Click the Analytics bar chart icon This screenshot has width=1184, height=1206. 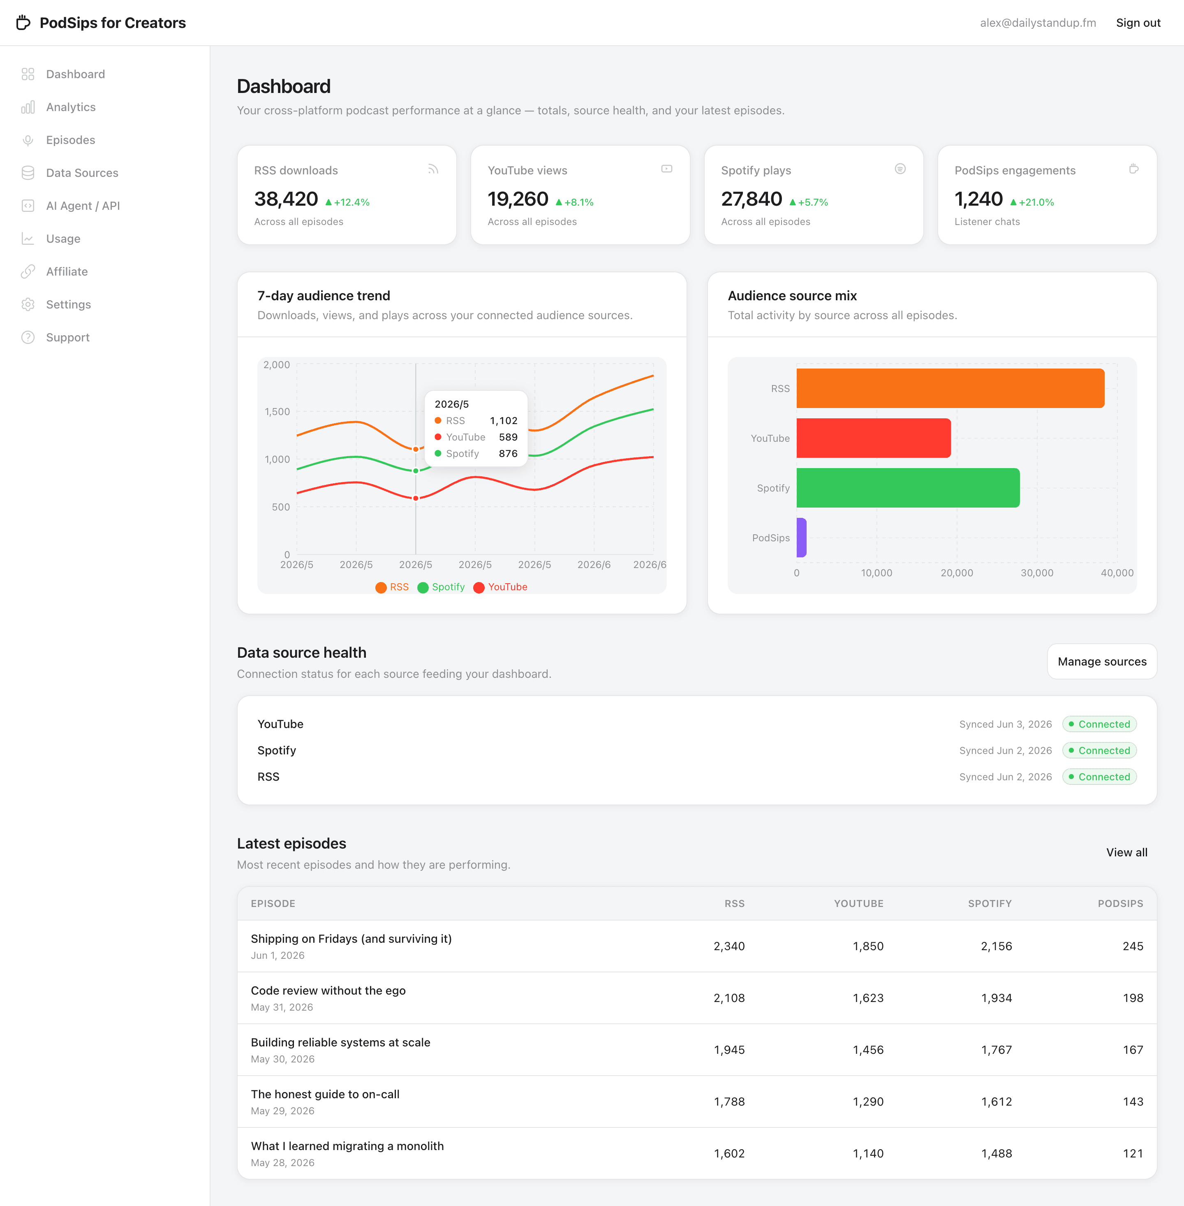coord(28,107)
